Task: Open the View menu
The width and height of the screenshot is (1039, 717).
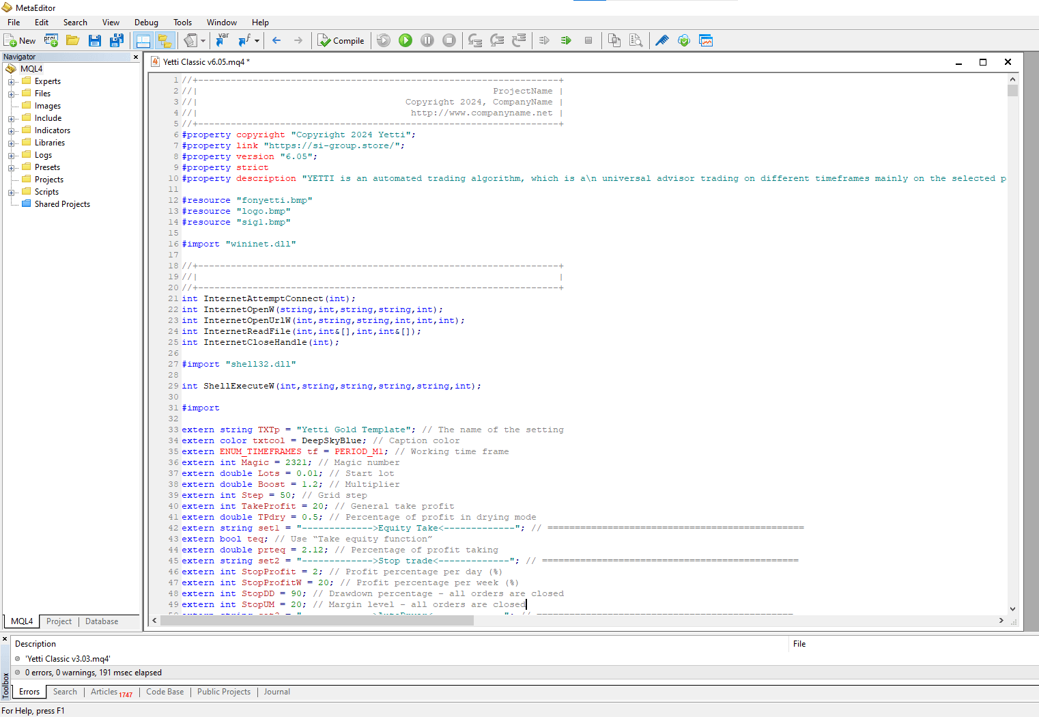Action: tap(111, 23)
